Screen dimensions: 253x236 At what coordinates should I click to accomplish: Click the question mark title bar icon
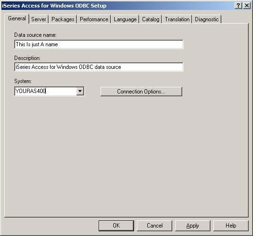(x=238, y=6)
